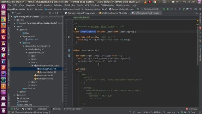Open Firefox from the Ubuntu launcher
Image resolution: width=202 pixels, height=114 pixels.
3,25
